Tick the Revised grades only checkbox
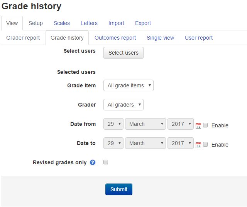The width and height of the screenshot is (247, 207). (106, 162)
